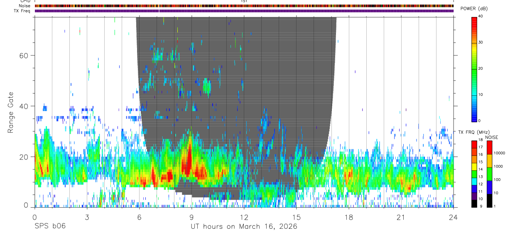Click the TX Freq strip label at top-left
510x235 pixels.
click(22, 11)
